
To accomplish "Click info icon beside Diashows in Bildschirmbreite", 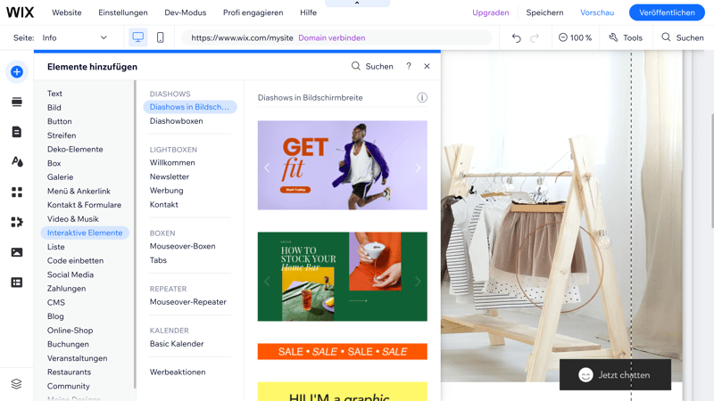I will click(422, 97).
